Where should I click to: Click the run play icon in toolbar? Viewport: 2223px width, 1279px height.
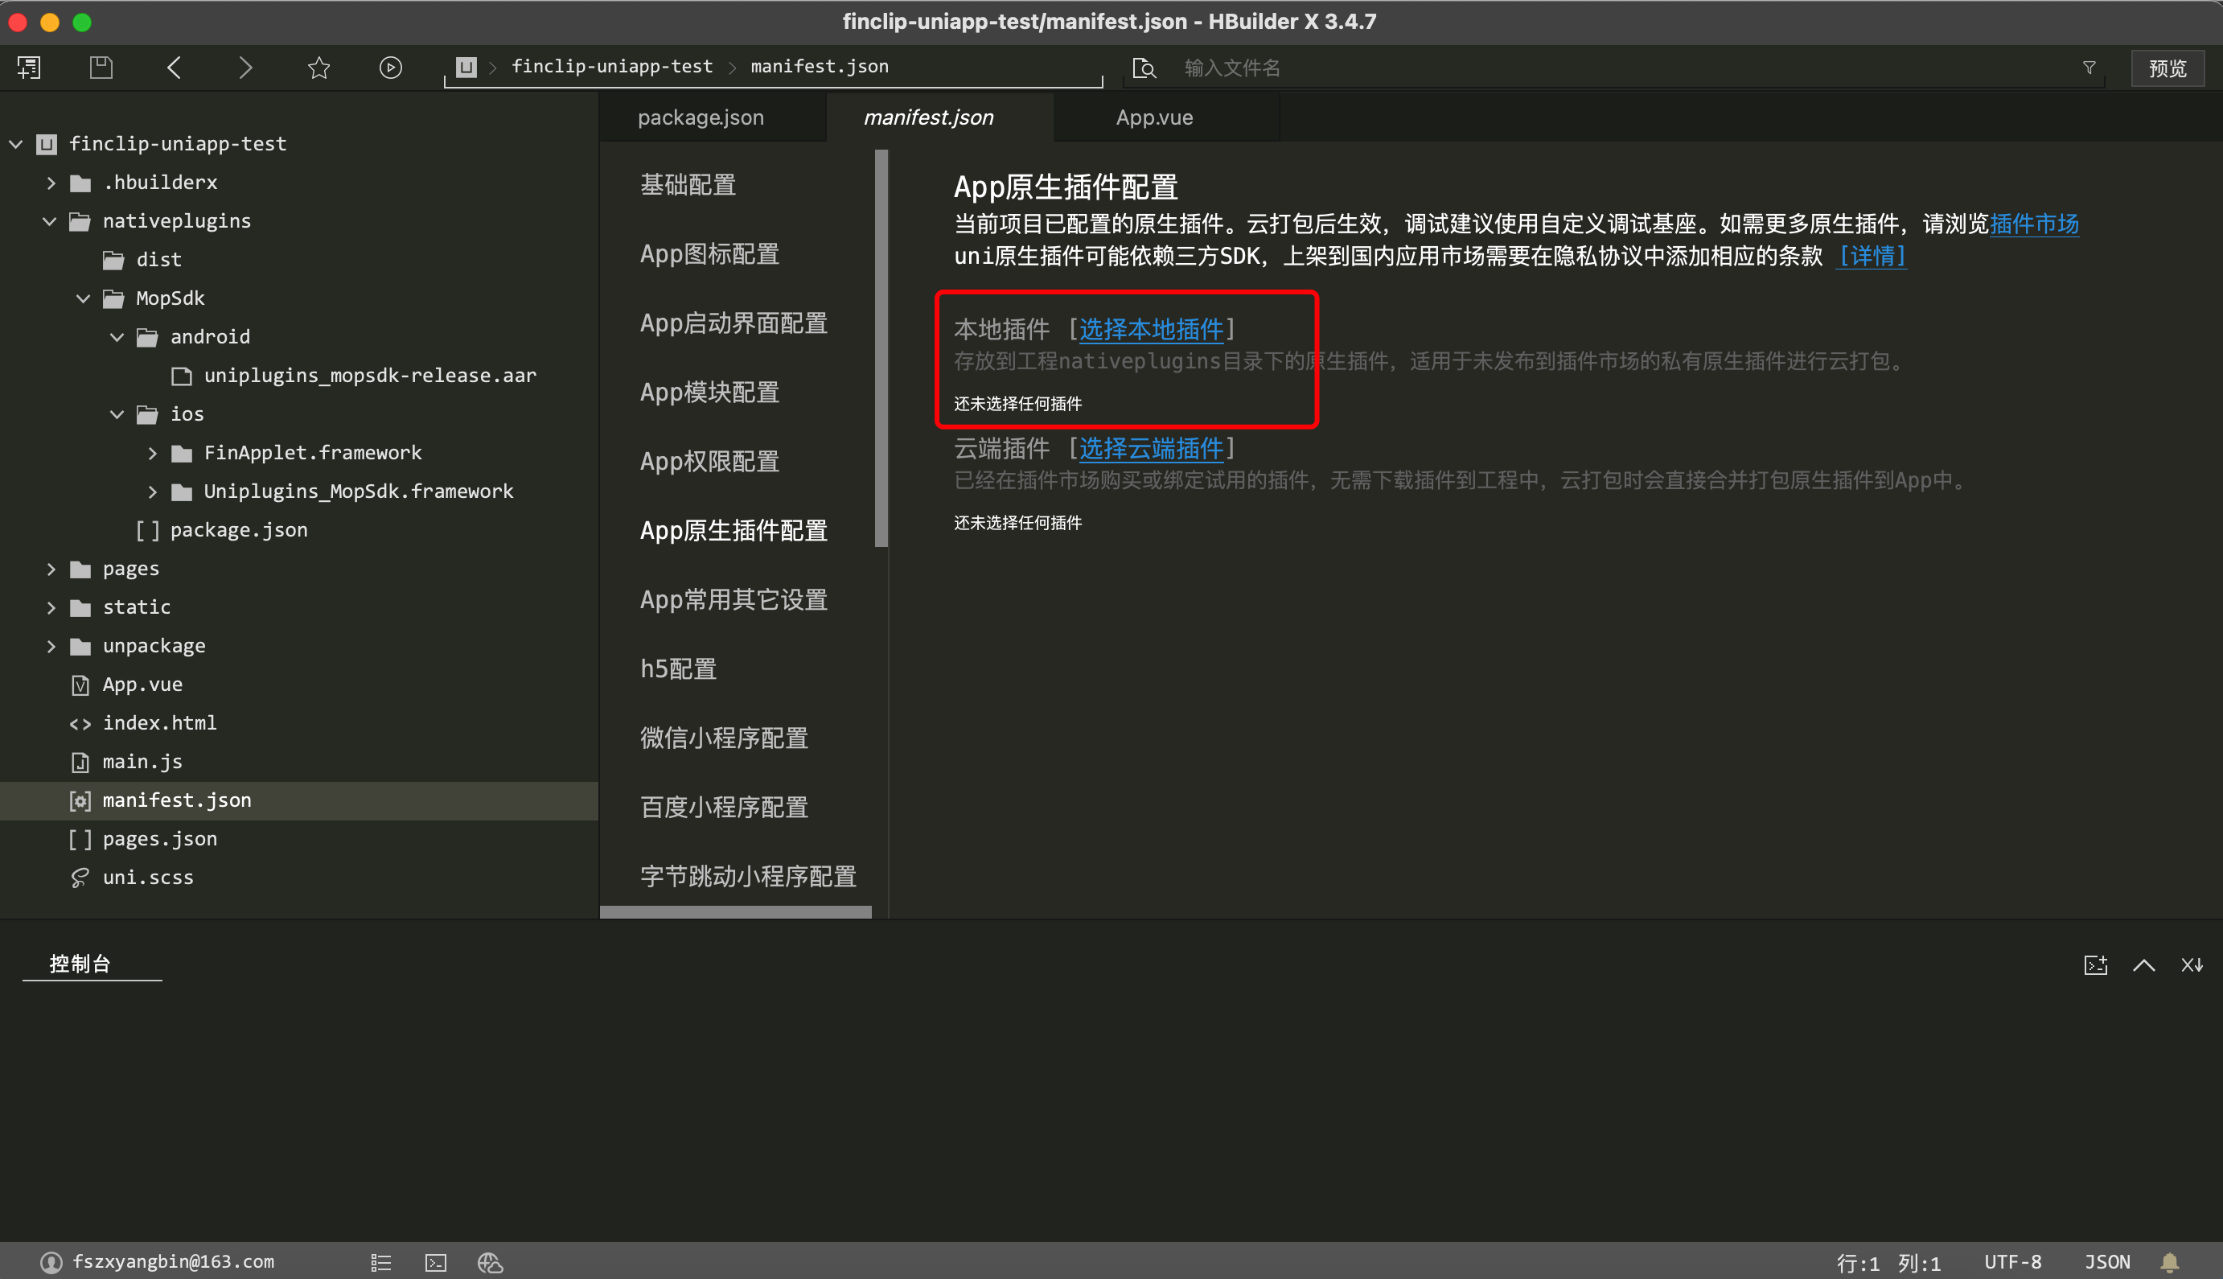[391, 68]
